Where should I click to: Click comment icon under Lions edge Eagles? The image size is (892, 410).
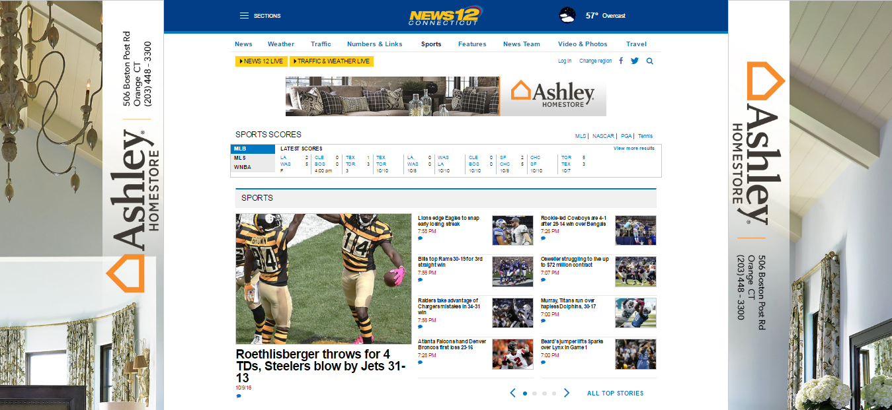pos(420,238)
